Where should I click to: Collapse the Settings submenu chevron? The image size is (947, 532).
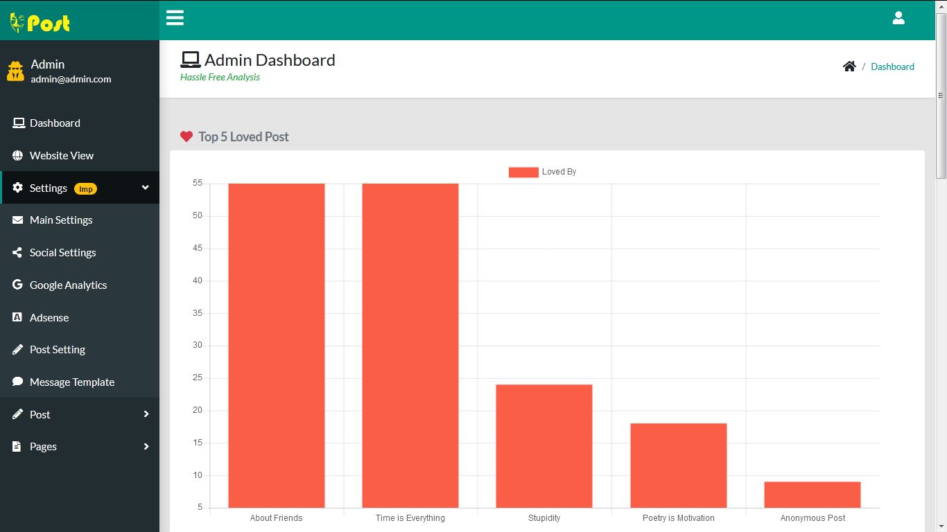(x=146, y=188)
